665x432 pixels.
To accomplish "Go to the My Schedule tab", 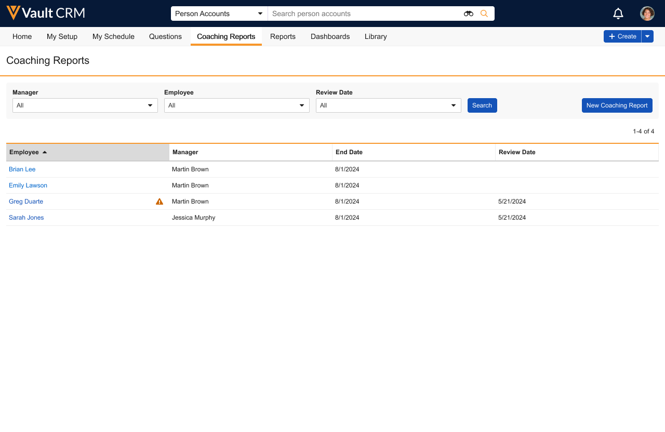I will pyautogui.click(x=113, y=36).
